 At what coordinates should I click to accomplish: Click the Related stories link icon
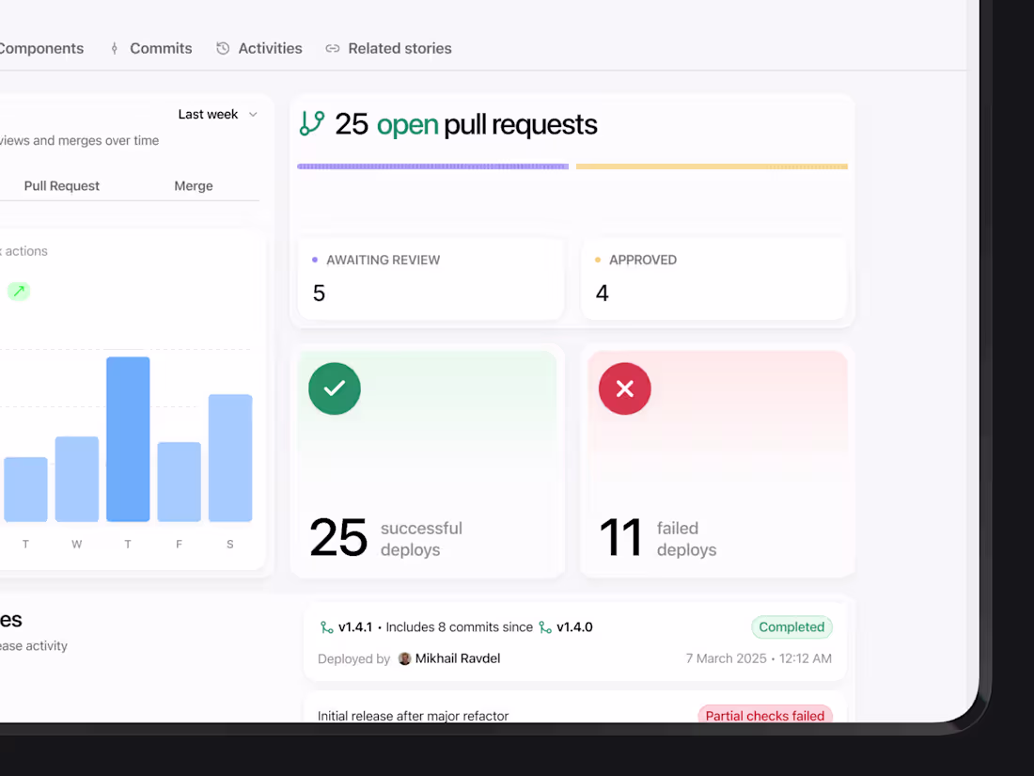[x=333, y=48]
